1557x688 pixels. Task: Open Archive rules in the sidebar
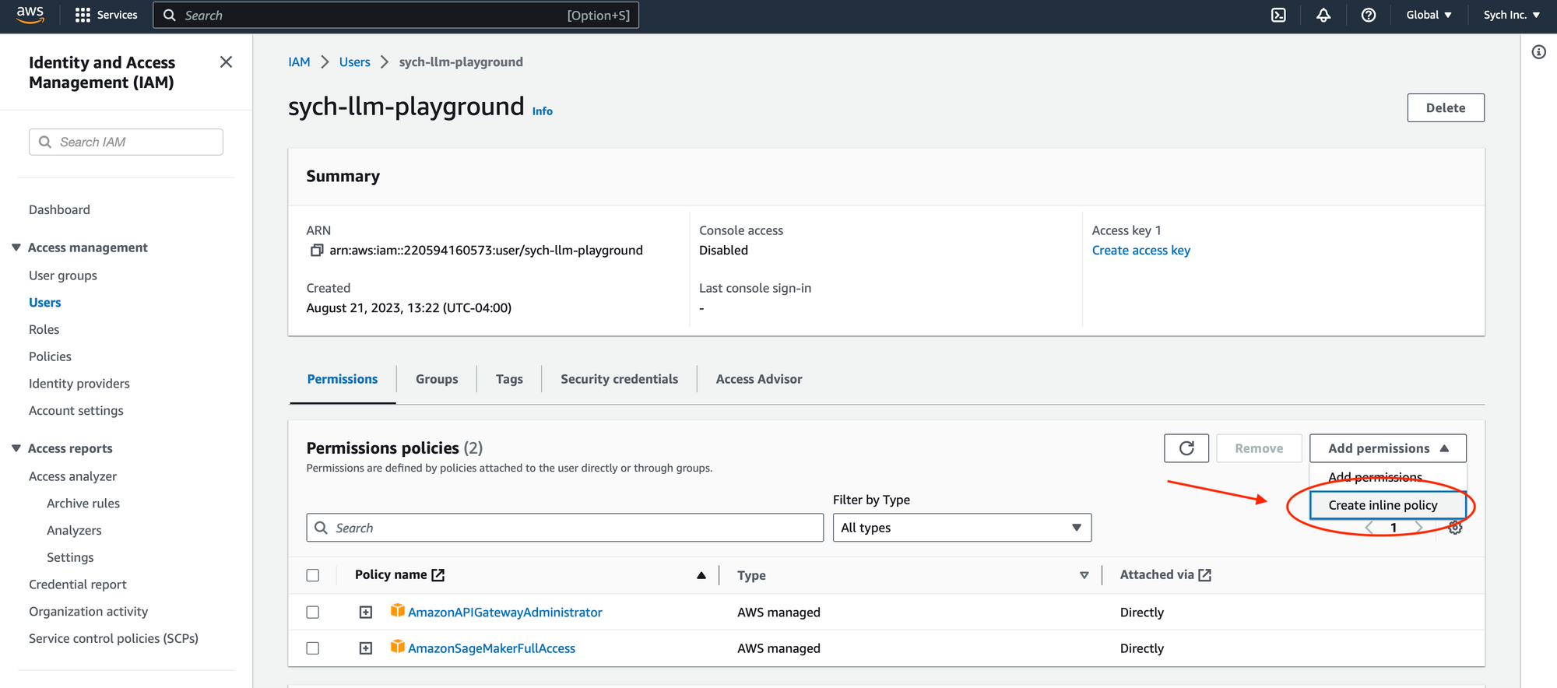pos(83,504)
